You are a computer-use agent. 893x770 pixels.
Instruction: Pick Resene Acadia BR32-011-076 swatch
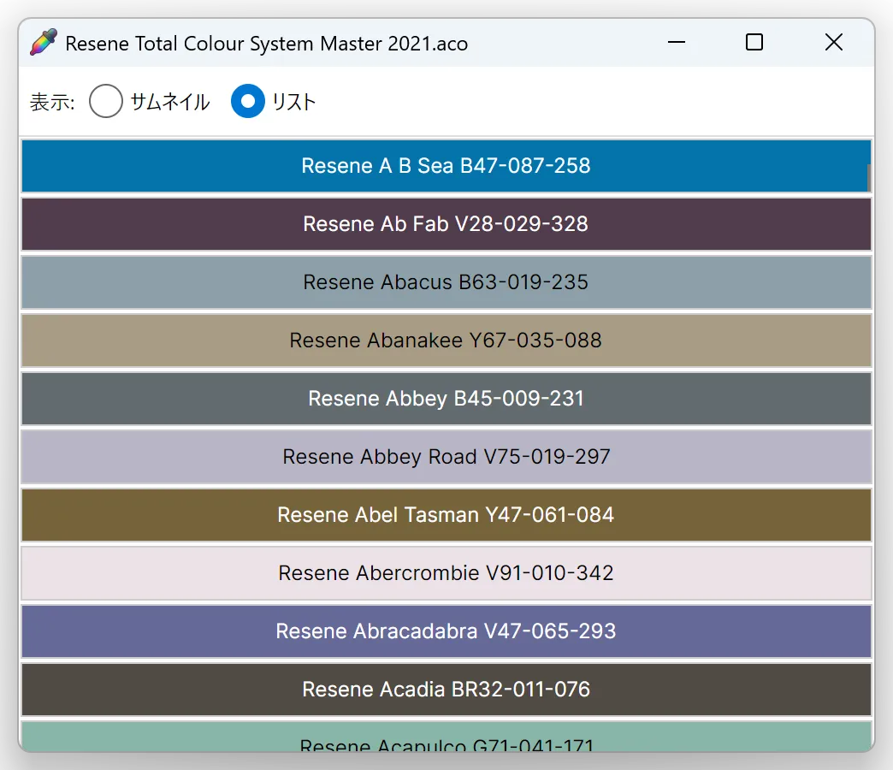pyautogui.click(x=445, y=690)
